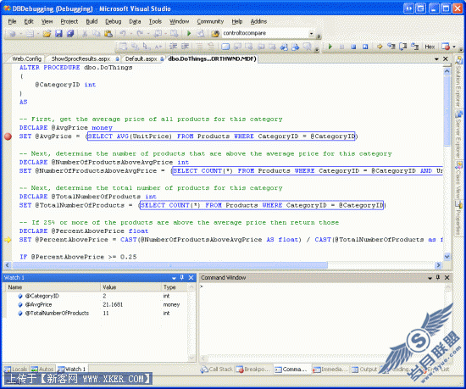Redo the last undone action via toolbar
The image size is (466, 389).
pos(140,34)
